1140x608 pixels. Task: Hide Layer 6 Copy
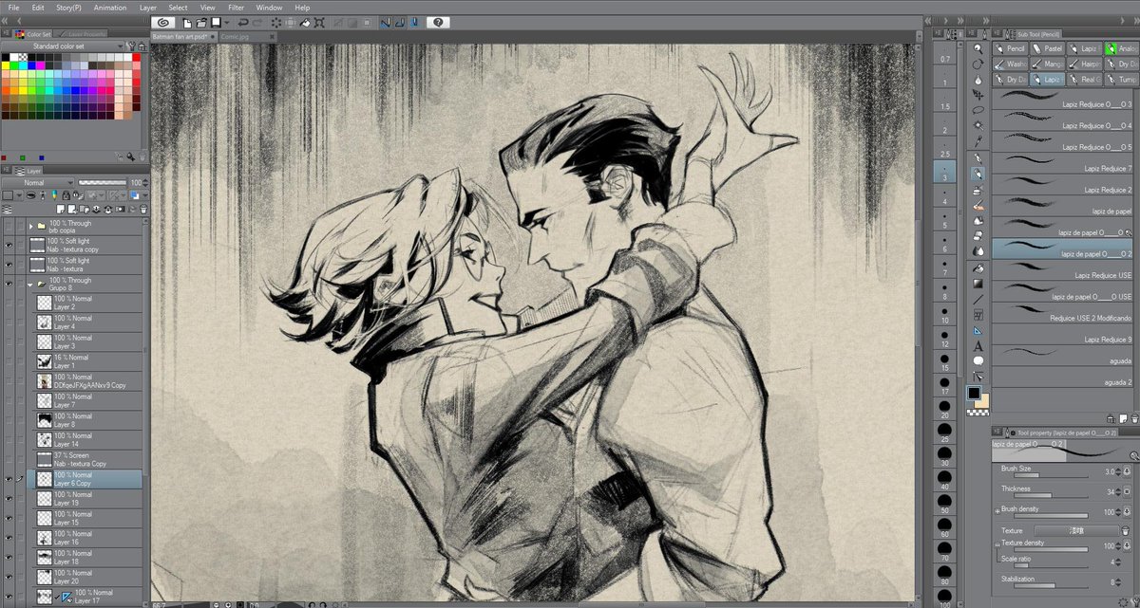click(9, 479)
